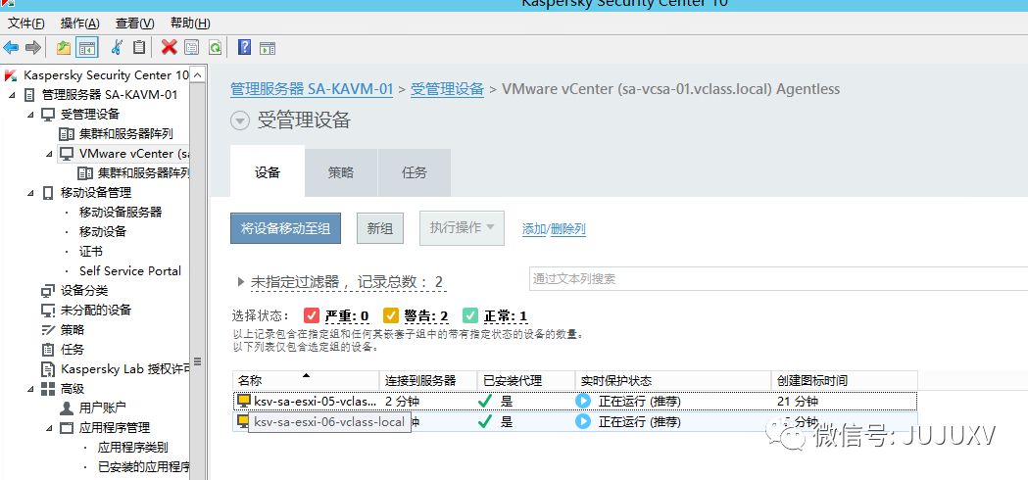Open the 操作(A) menu
This screenshot has height=480, width=1028.
pyautogui.click(x=80, y=24)
